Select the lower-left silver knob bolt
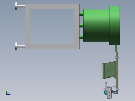Viewport: 135px width, 101px height. (x=20, y=46)
